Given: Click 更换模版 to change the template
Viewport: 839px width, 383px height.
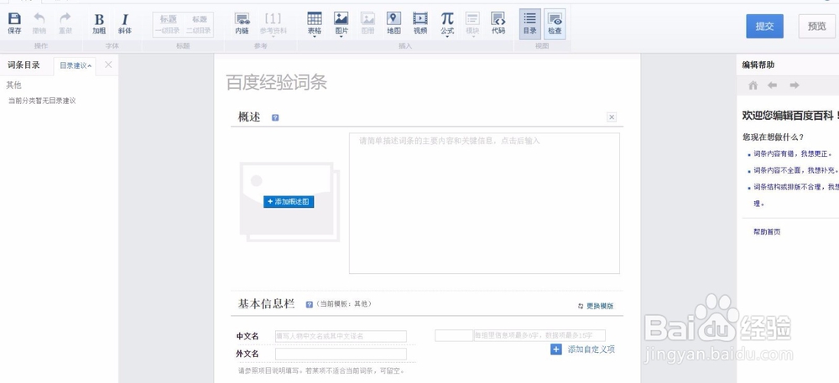Looking at the screenshot, I should coord(596,306).
